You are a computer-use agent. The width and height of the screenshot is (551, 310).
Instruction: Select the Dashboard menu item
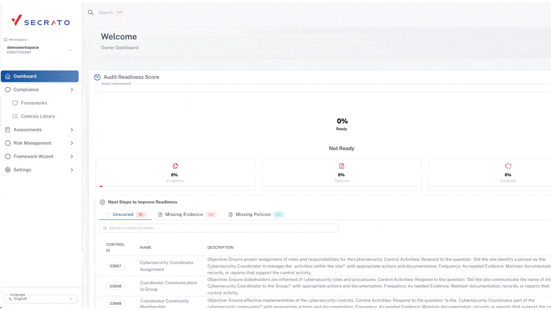40,76
